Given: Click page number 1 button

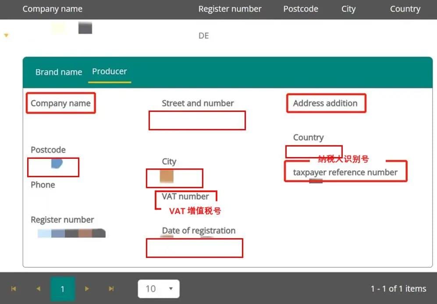Looking at the screenshot, I should (x=63, y=289).
